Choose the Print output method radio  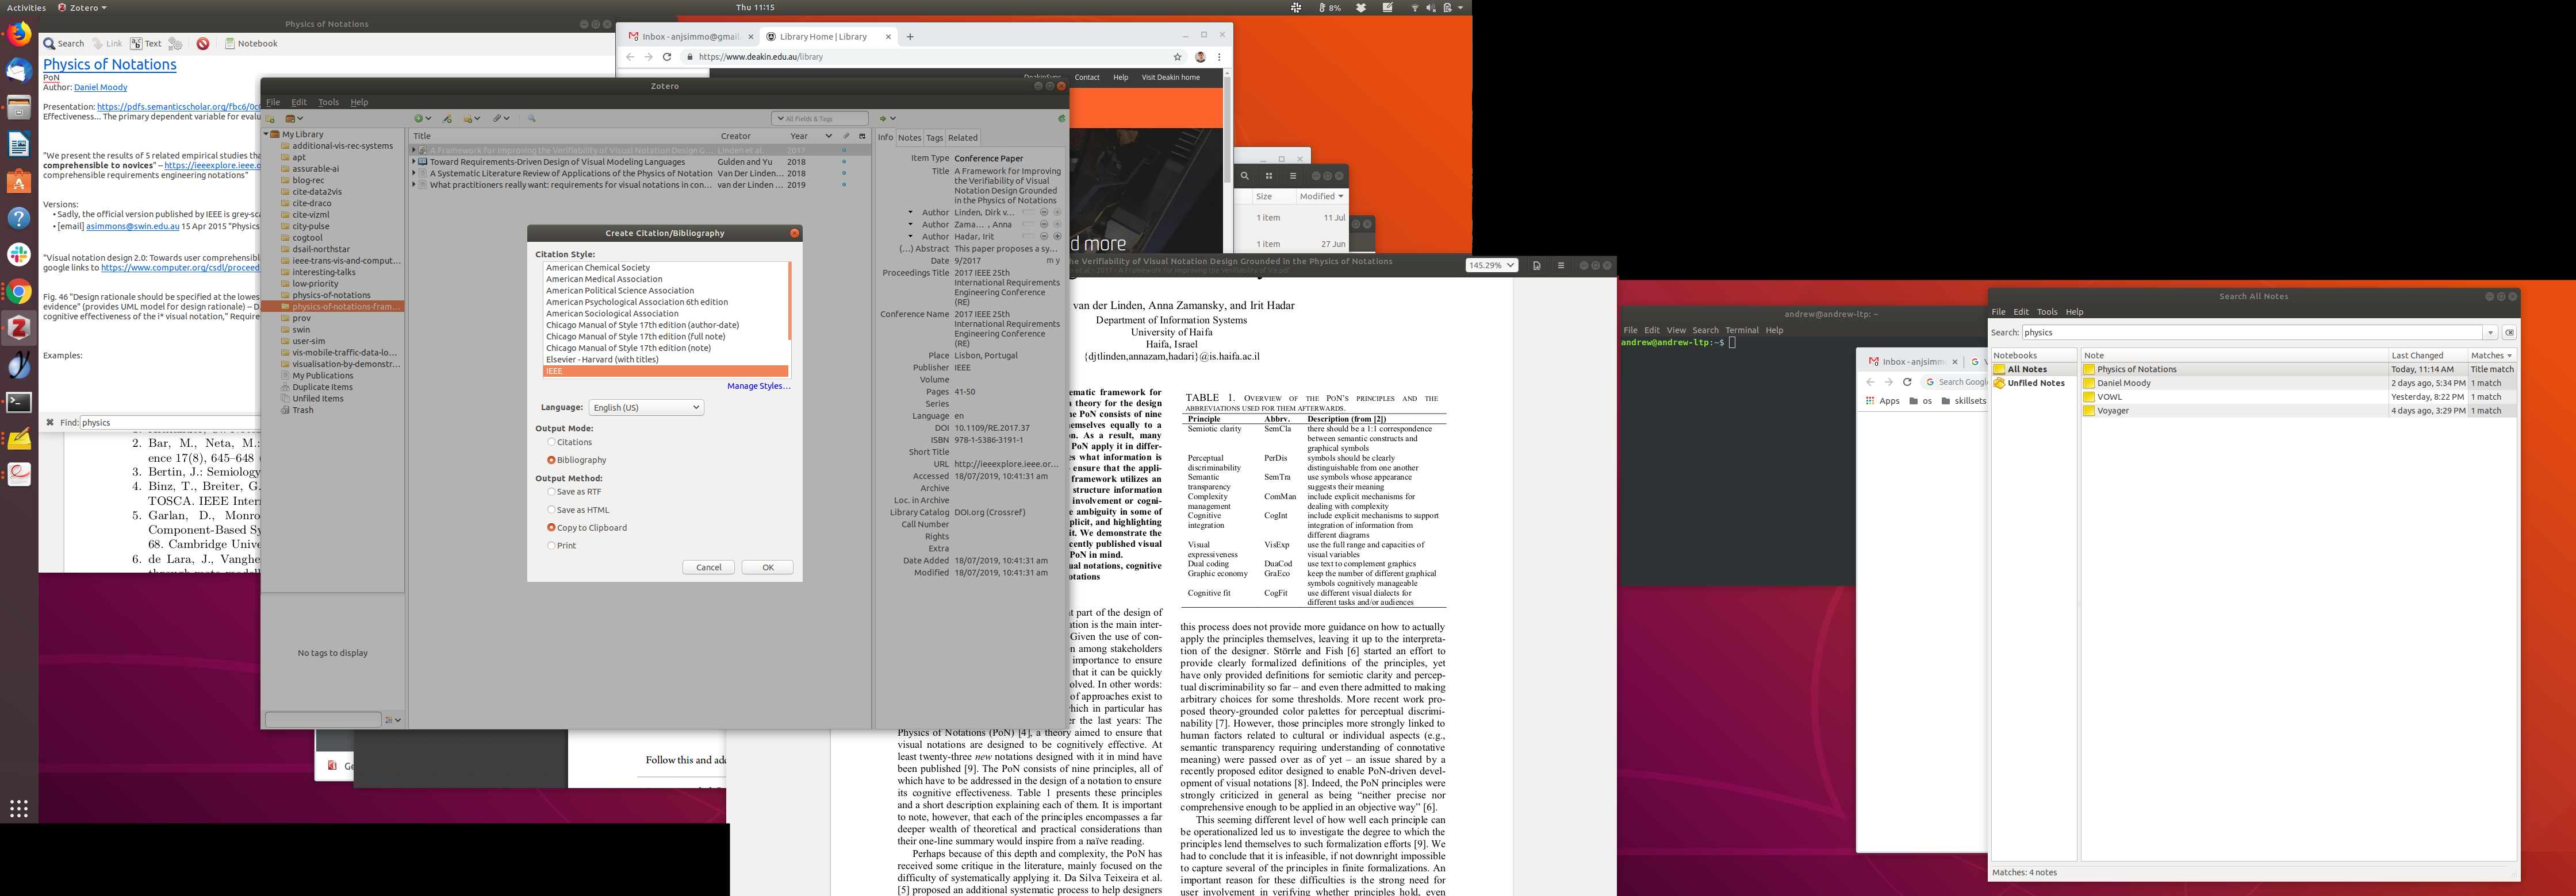click(551, 546)
